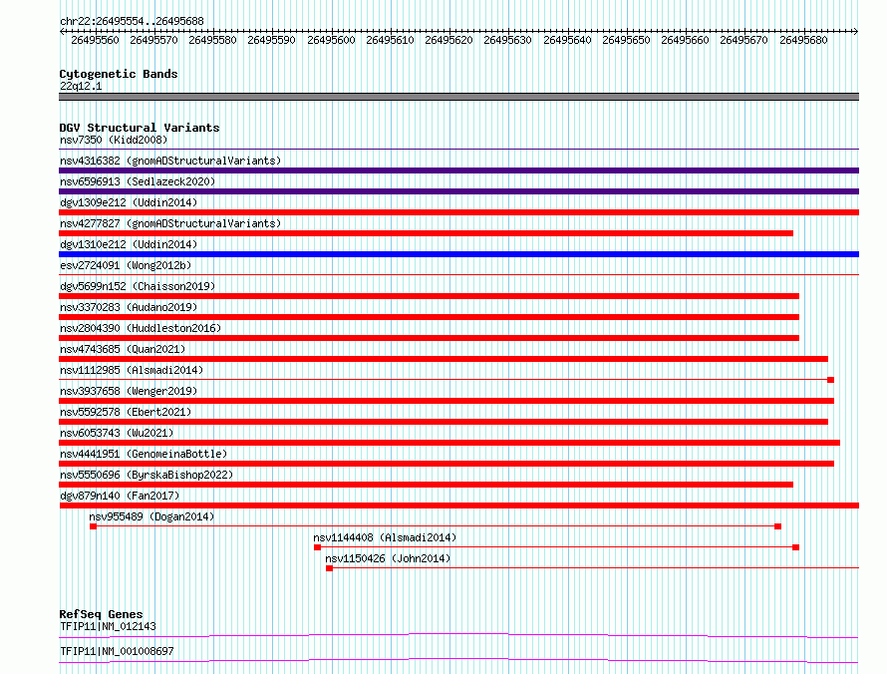Image resolution: width=887 pixels, height=674 pixels.
Task: Click the red bar under nsv3370283
Action: point(429,317)
